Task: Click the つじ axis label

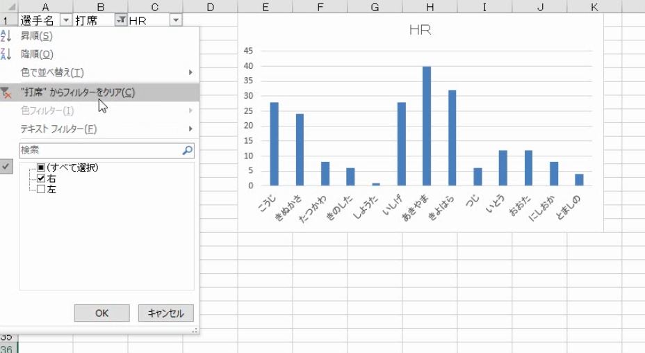Action: [x=473, y=202]
